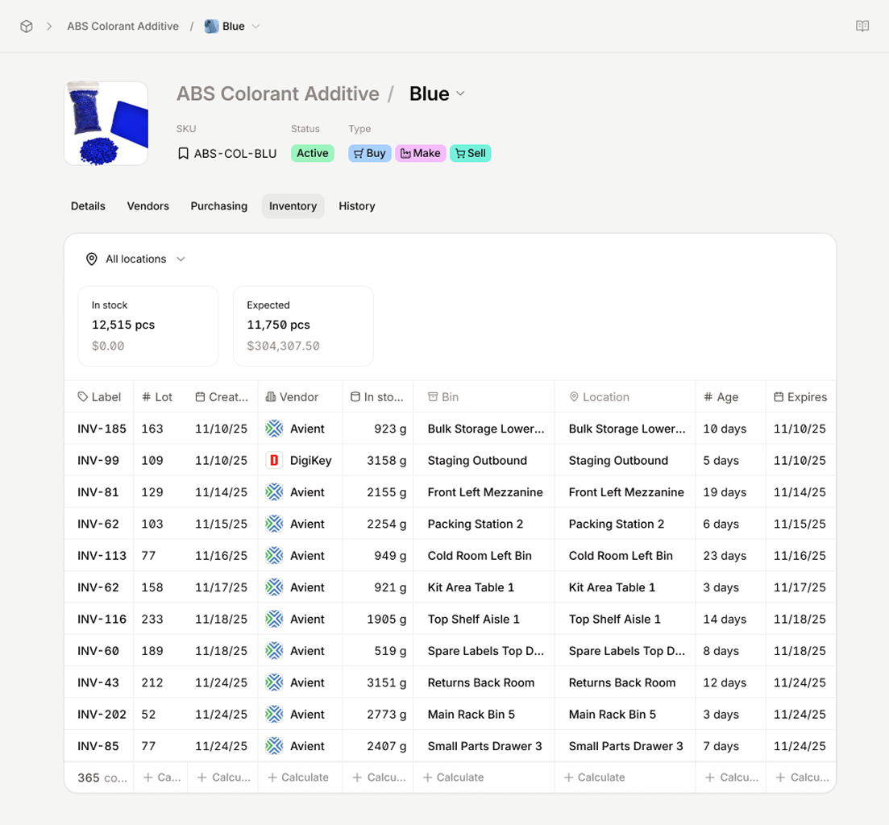The height and width of the screenshot is (825, 889).
Task: Click lot number 233
Action: coord(152,620)
